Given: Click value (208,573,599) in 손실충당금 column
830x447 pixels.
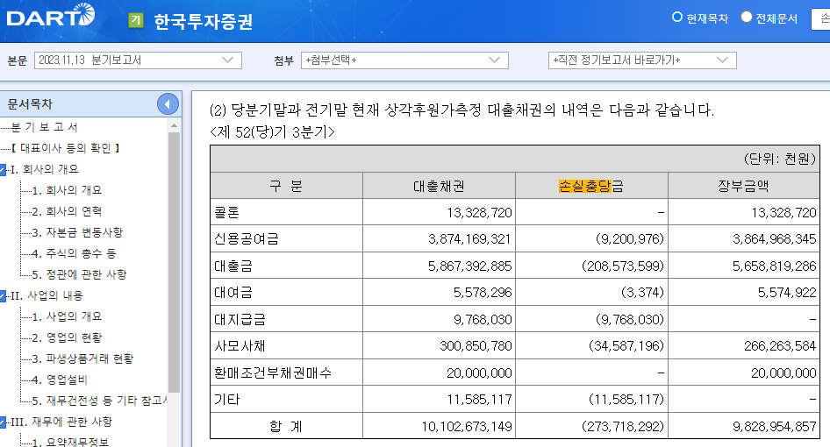Looking at the screenshot, I should coord(623,266).
